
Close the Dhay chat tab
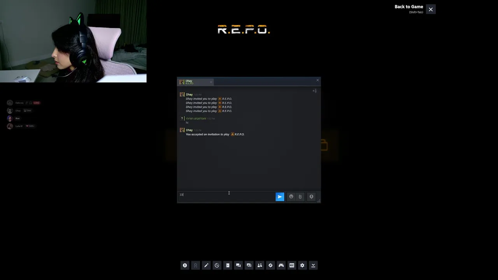coord(211,82)
